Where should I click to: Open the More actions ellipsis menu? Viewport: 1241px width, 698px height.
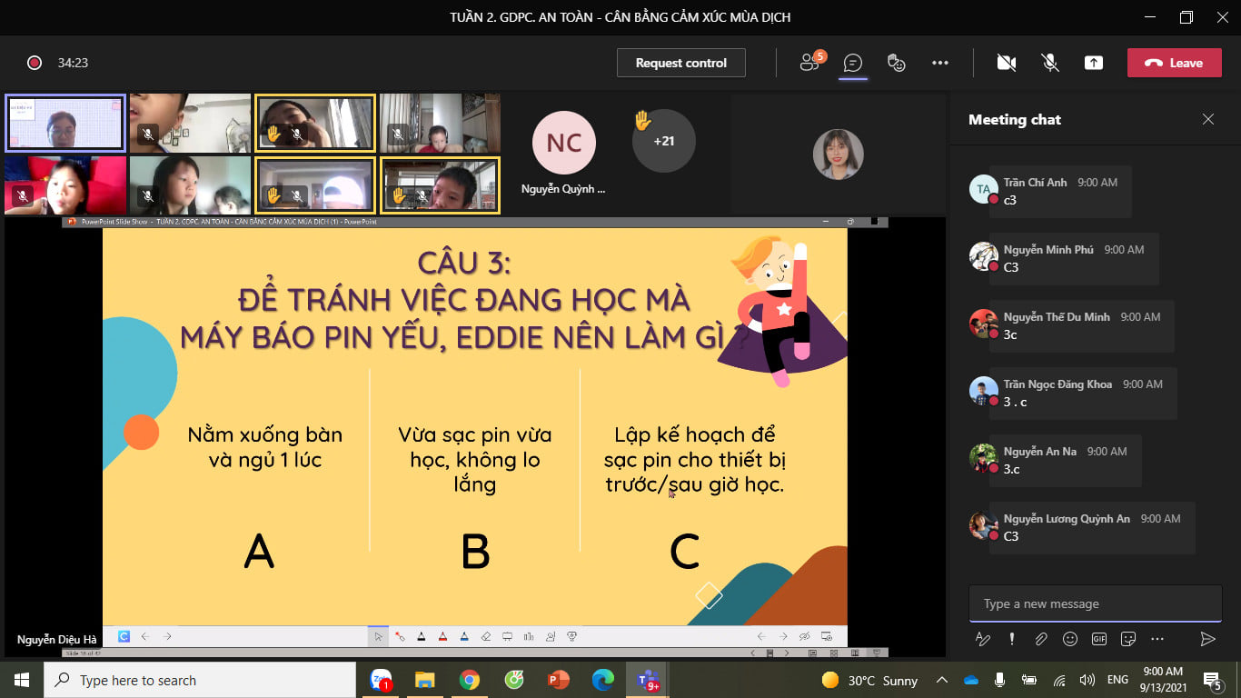coord(940,63)
